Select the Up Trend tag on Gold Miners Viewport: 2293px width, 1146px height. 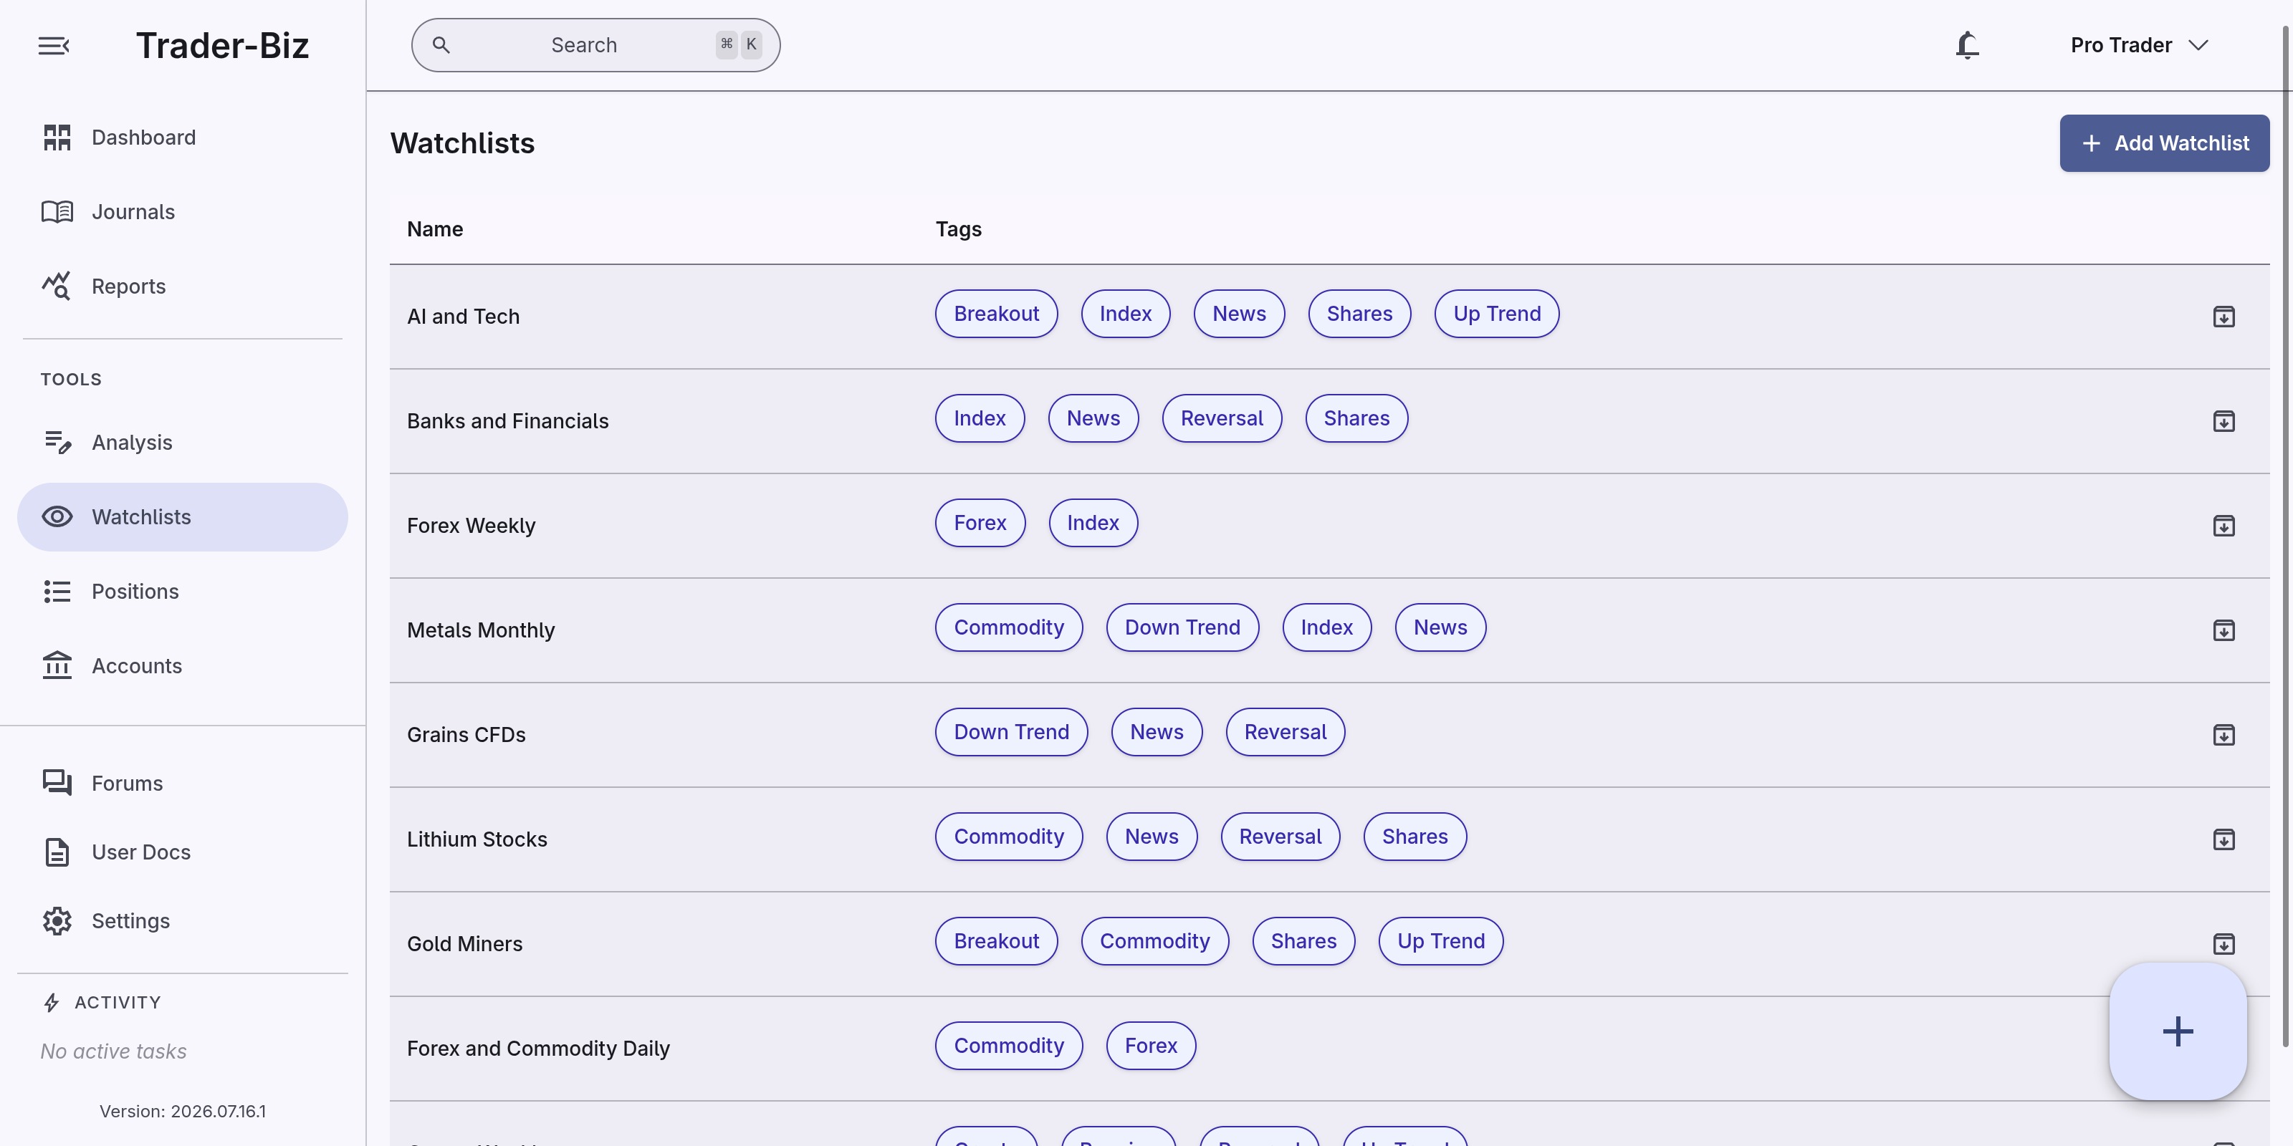tap(1440, 941)
